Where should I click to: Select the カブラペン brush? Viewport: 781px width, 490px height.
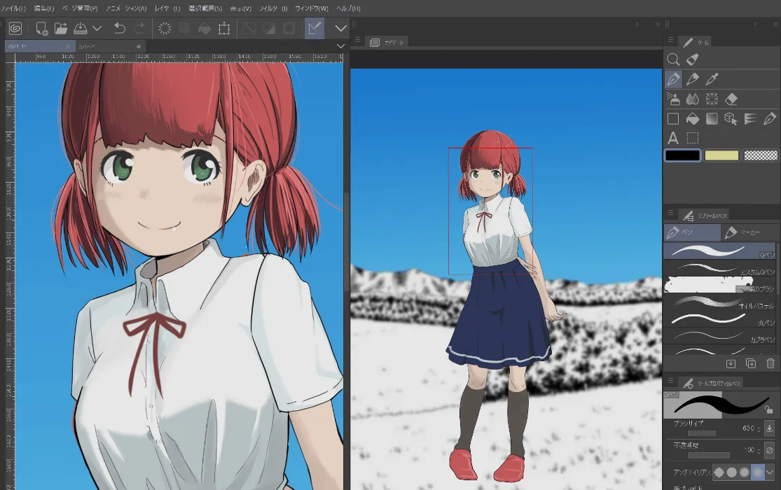coord(720,335)
